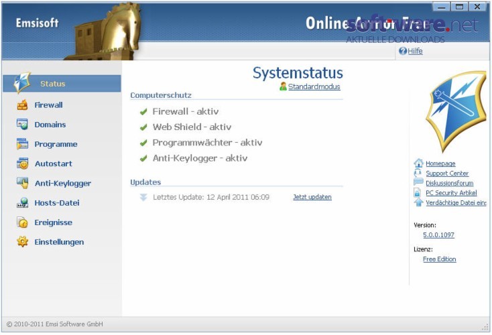Image resolution: width=492 pixels, height=335 pixels.
Task: Open the Support Center link
Action: tap(447, 173)
